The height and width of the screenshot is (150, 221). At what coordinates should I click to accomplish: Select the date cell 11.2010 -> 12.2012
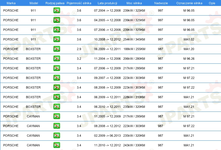[x=107, y=145]
